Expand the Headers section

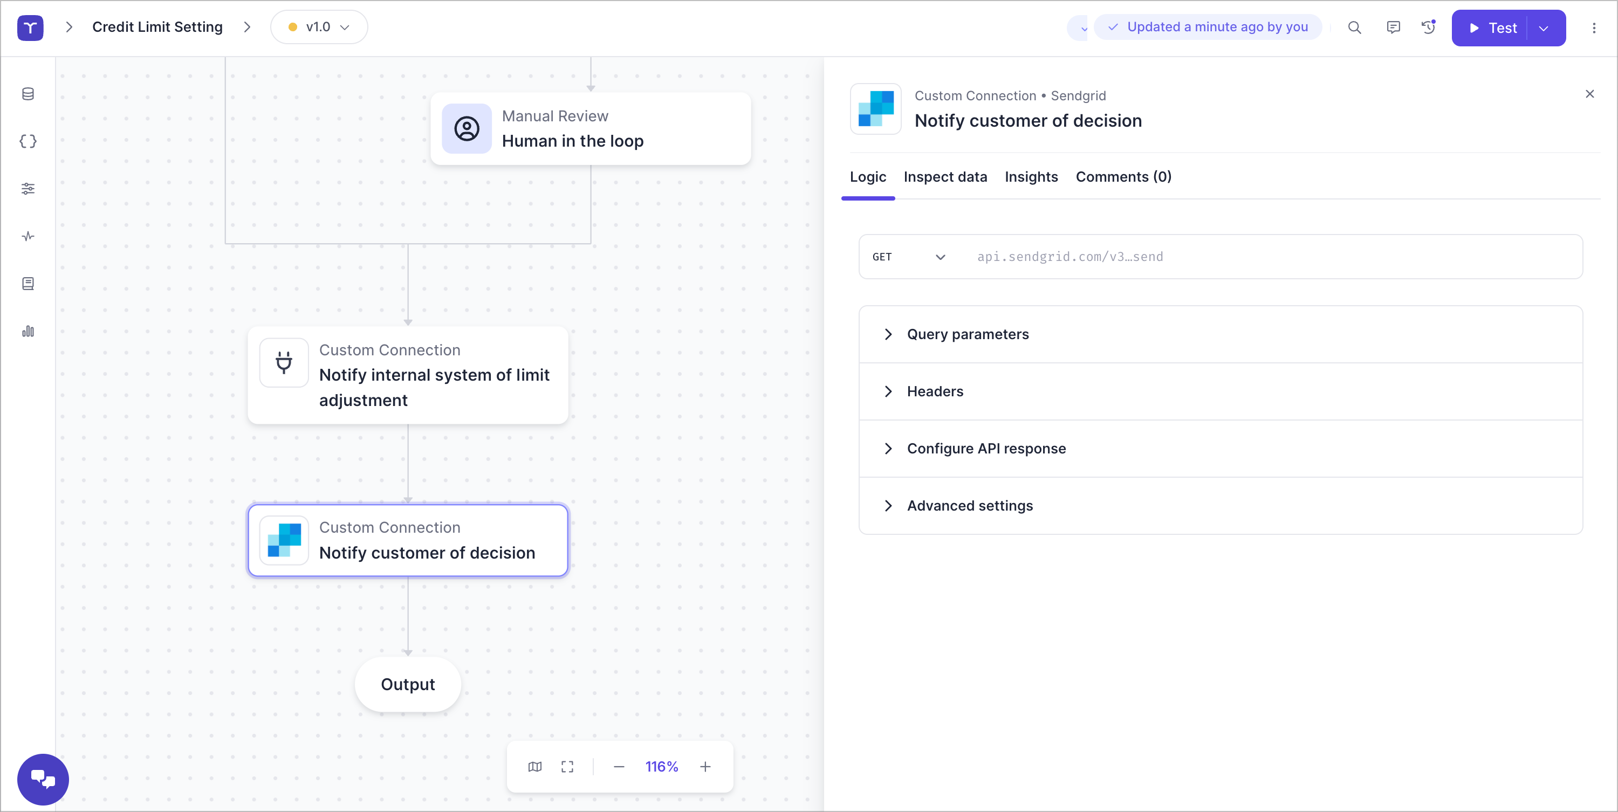tap(935, 391)
